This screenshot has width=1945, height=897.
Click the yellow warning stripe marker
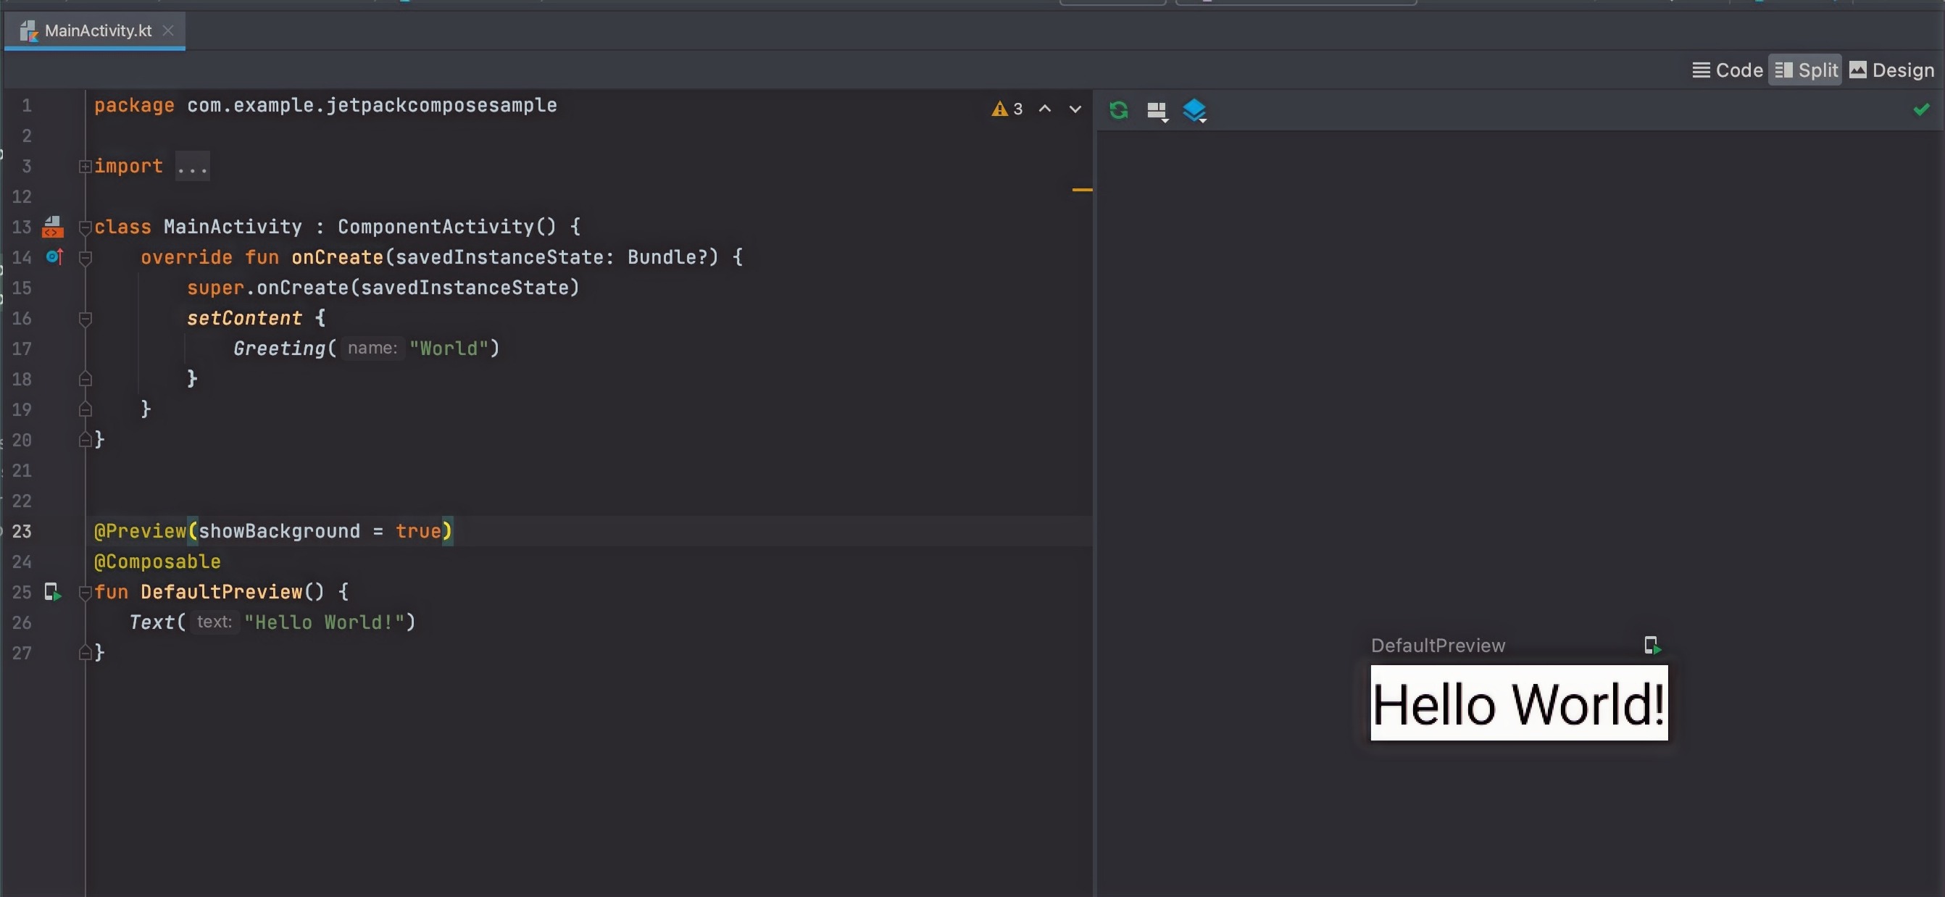(x=1082, y=190)
